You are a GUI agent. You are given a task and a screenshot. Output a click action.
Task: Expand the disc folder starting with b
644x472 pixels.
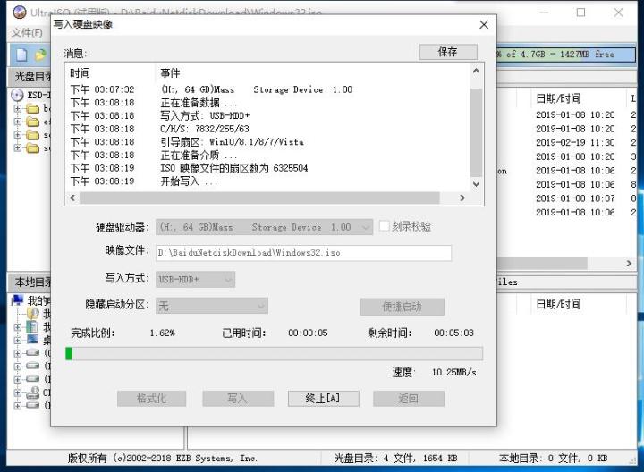pos(17,109)
